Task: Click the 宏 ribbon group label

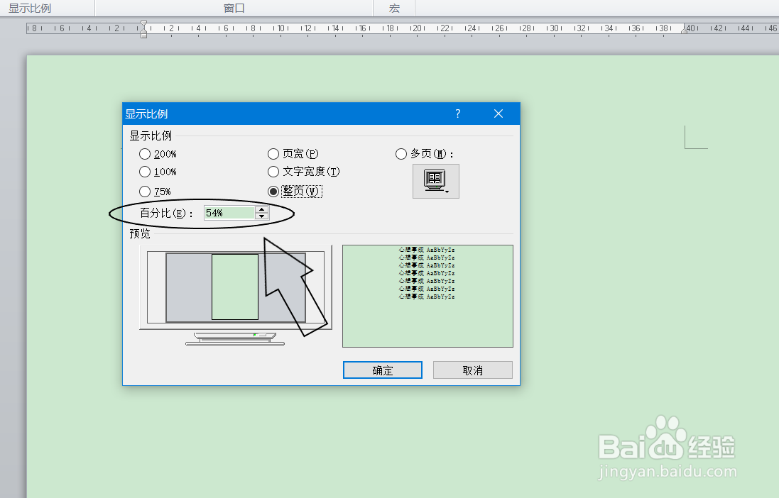Action: point(394,9)
